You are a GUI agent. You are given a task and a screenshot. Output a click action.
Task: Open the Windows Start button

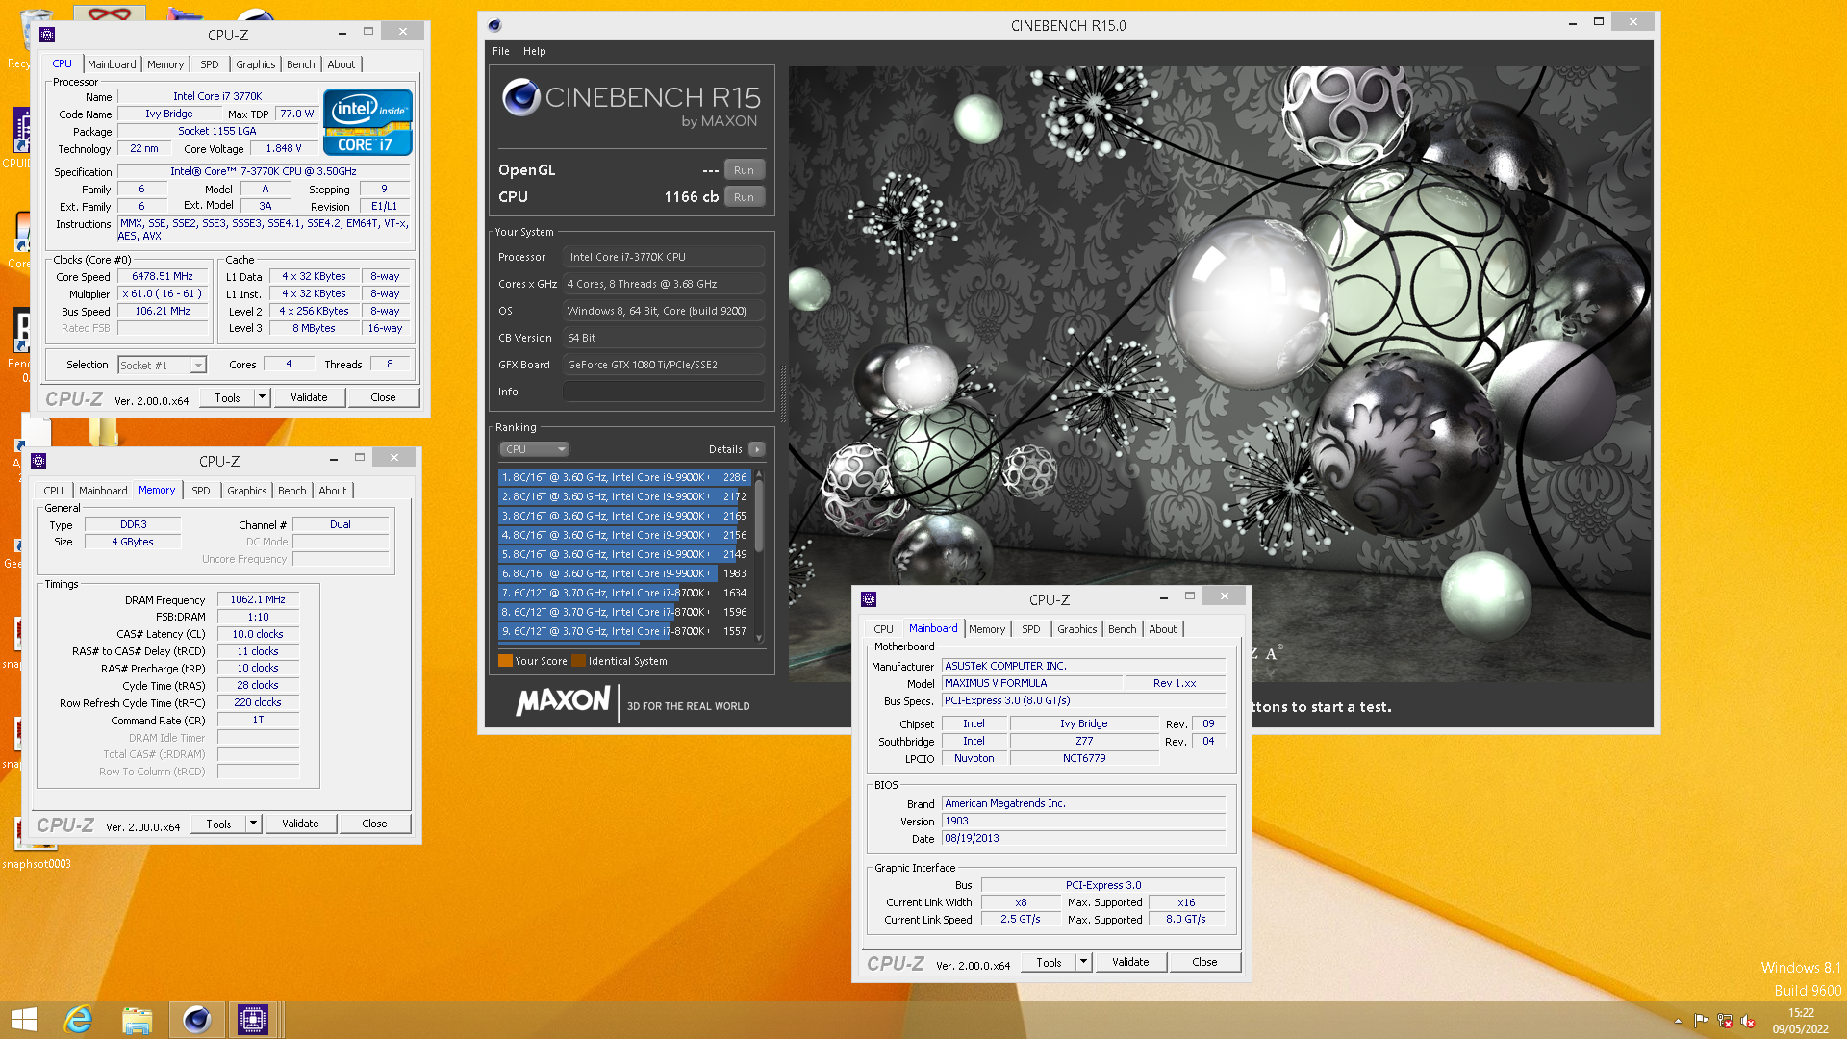click(x=23, y=1020)
